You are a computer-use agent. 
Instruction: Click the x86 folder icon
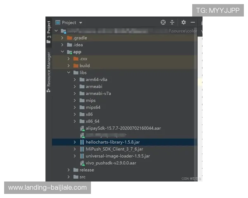point(82,114)
